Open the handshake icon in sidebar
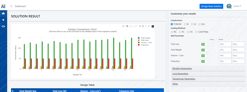The width and height of the screenshot is (247, 92). tap(3, 26)
